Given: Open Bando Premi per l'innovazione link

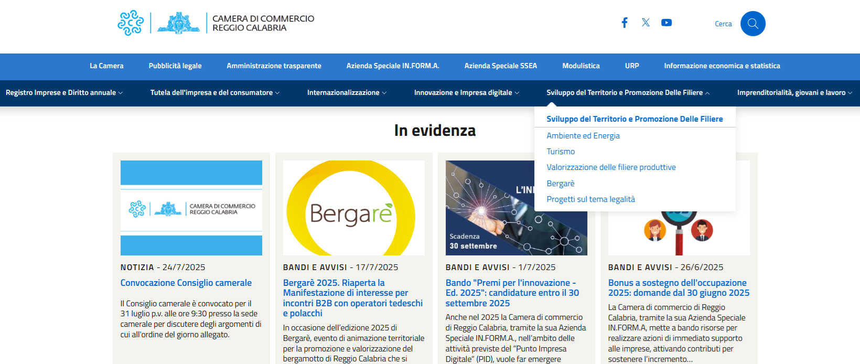Looking at the screenshot, I should point(512,293).
